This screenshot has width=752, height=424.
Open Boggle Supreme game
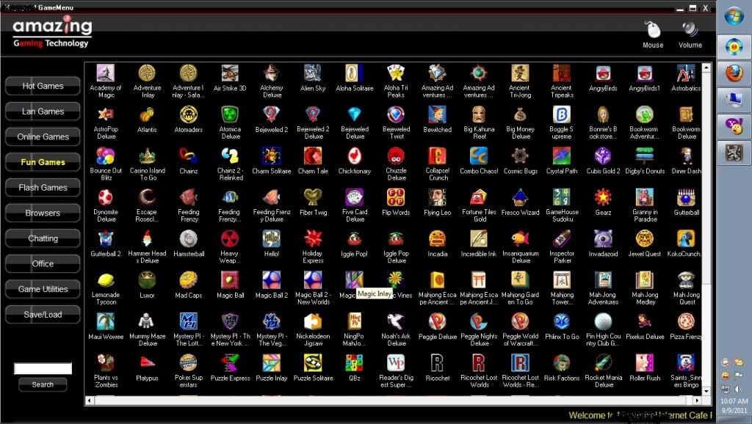[562, 115]
